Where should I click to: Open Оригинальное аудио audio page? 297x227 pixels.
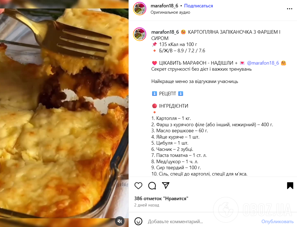[x=170, y=12]
